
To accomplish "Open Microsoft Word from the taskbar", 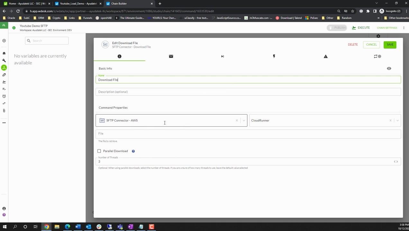I will coord(78,227).
